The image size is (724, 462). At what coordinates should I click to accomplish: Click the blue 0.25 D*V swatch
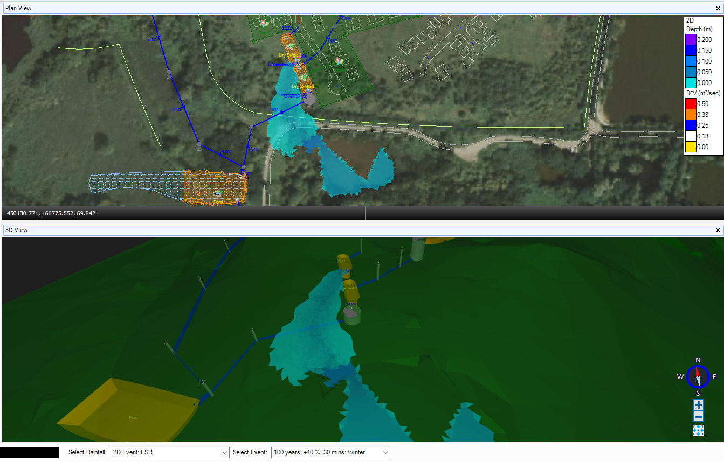point(690,125)
